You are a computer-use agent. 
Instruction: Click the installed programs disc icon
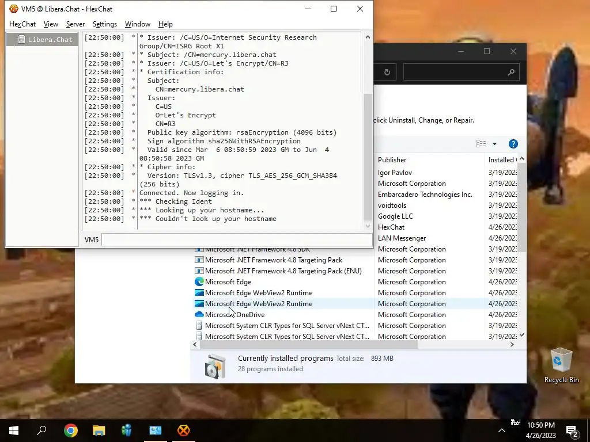coord(215,365)
